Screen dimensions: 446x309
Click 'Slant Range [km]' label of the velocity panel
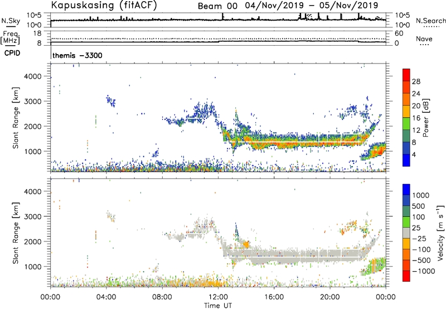(x=16, y=233)
